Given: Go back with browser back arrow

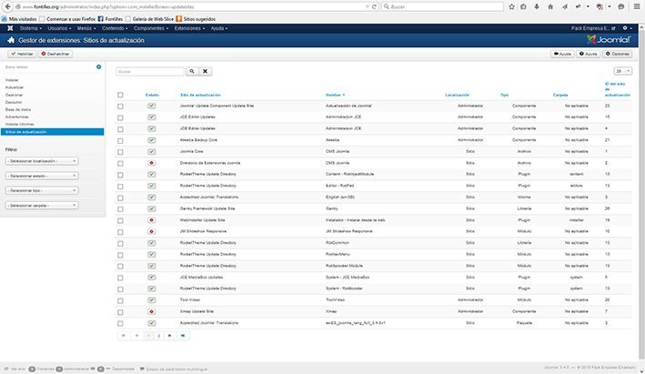Looking at the screenshot, I should point(8,6).
